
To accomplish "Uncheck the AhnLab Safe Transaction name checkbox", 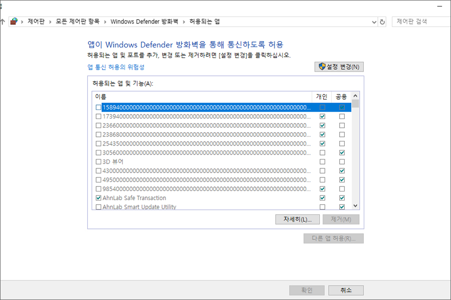I will click(x=98, y=198).
